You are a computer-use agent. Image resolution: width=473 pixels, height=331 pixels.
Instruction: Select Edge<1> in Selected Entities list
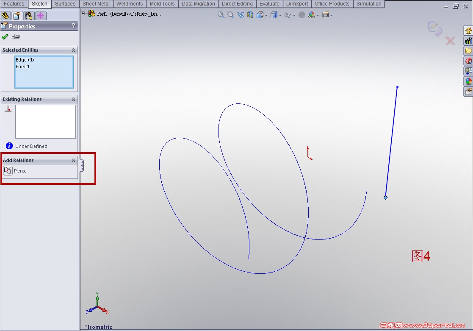click(x=25, y=60)
